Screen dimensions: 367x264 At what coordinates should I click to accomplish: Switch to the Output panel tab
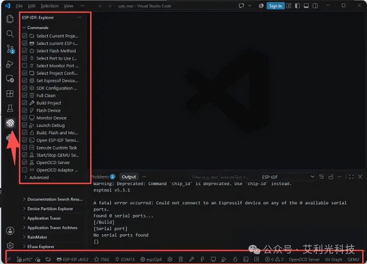click(129, 177)
